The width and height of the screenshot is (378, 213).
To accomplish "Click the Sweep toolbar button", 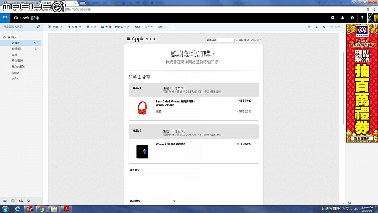I will 138,27.
